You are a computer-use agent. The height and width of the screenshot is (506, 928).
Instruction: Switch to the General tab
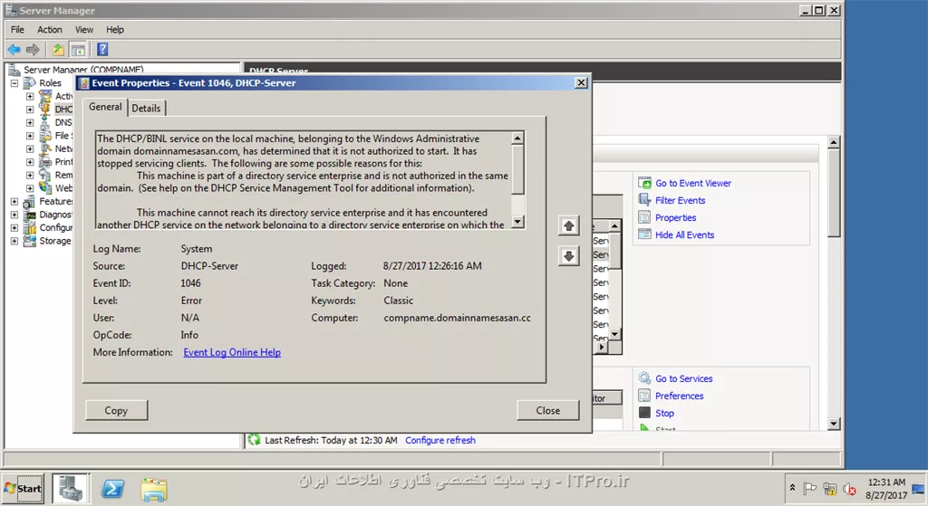[x=105, y=107]
